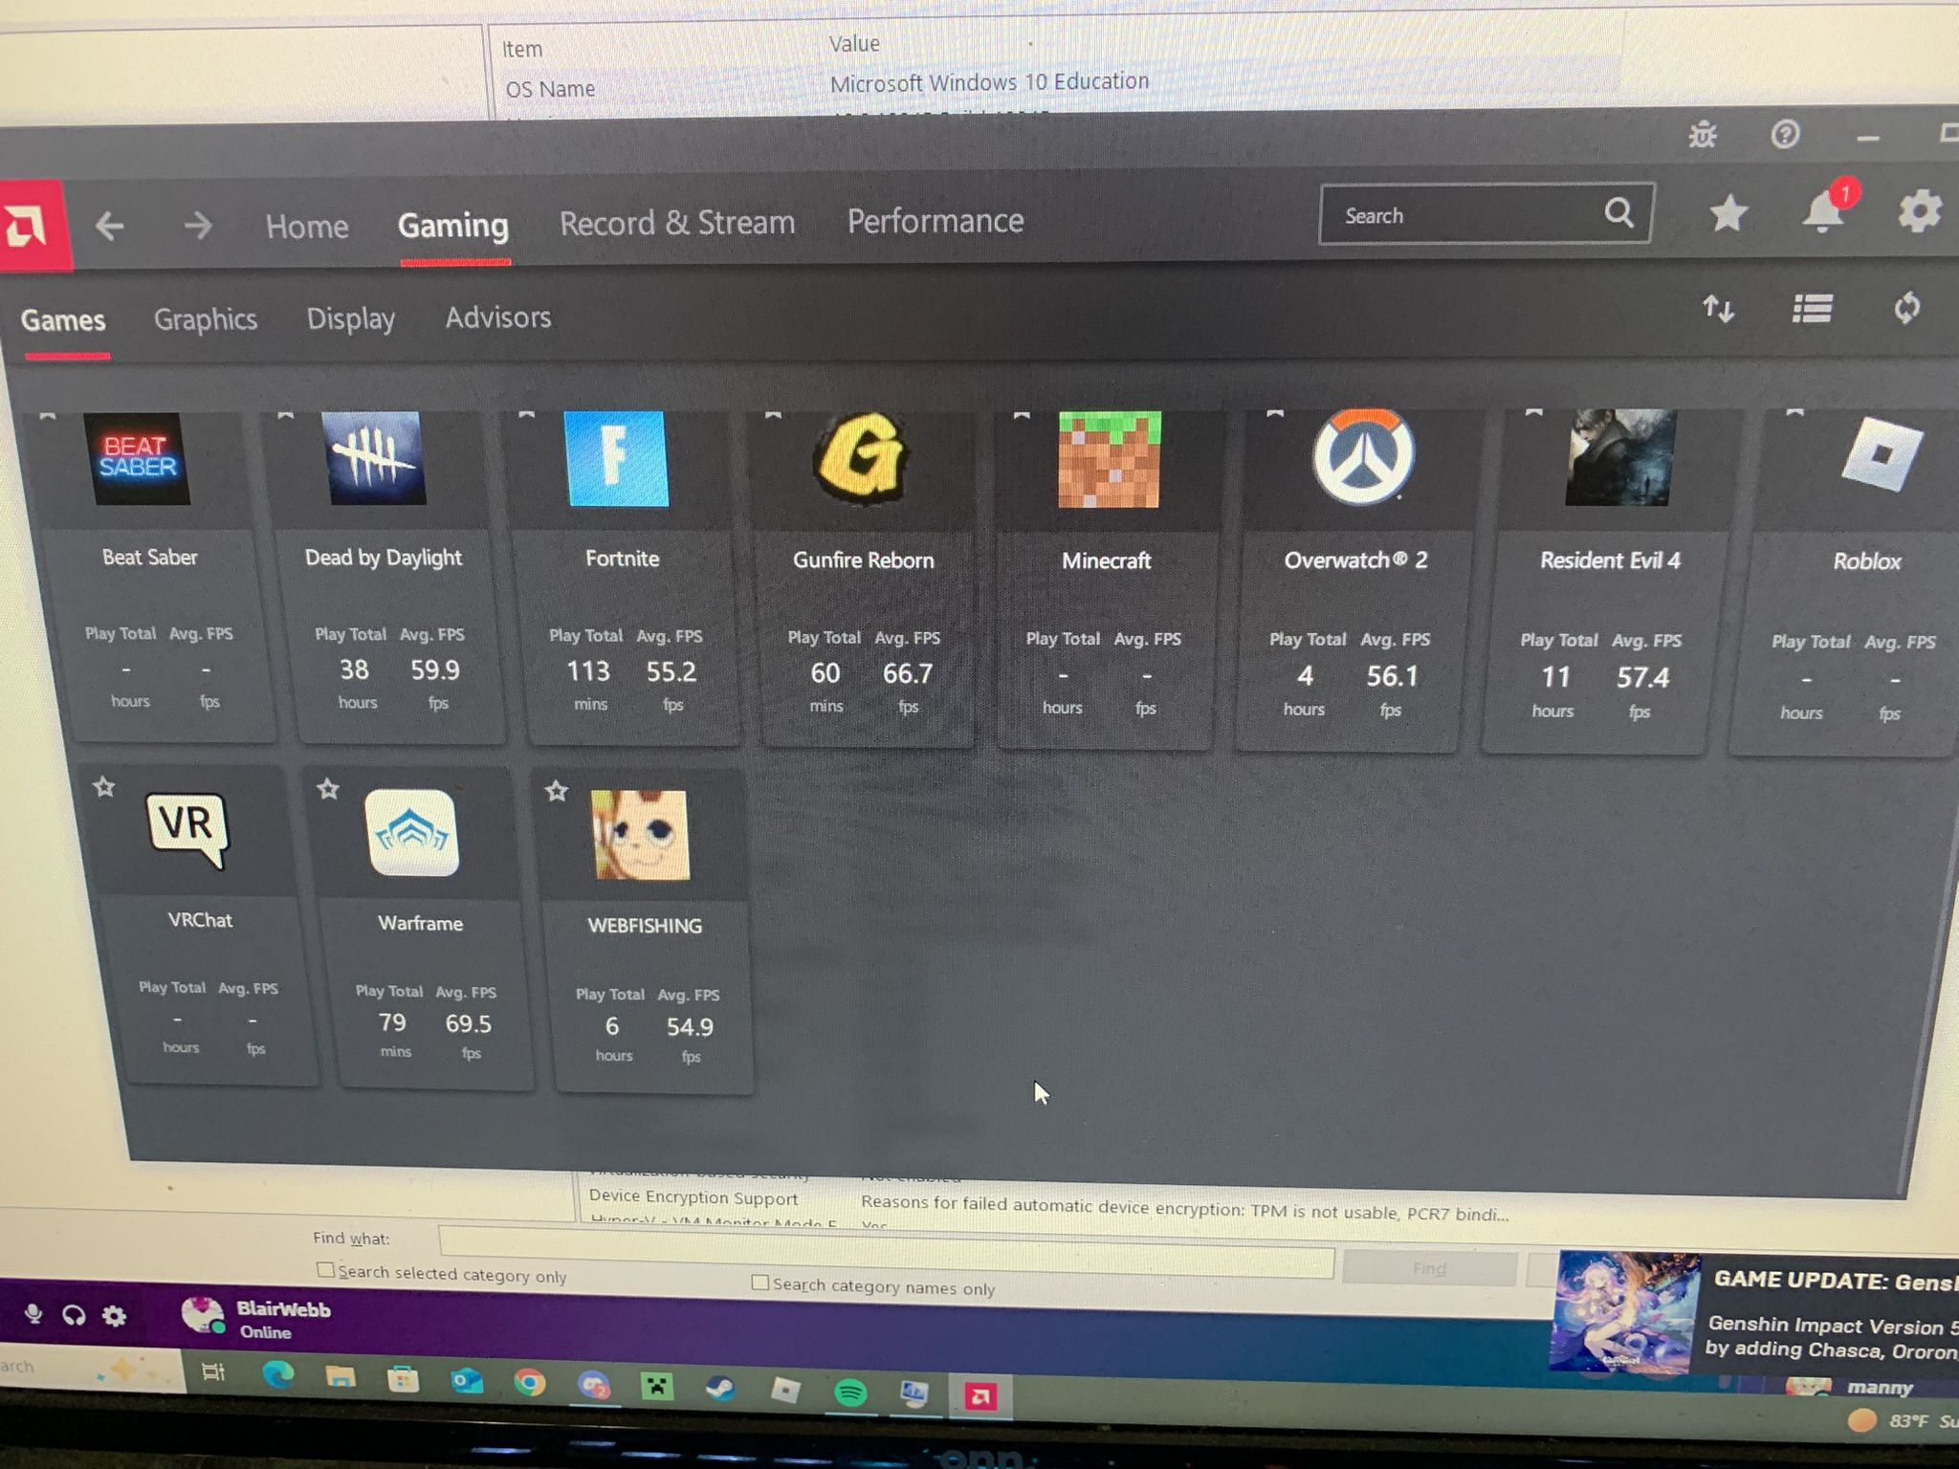
Task: Switch to the Home tab
Action: (x=306, y=226)
